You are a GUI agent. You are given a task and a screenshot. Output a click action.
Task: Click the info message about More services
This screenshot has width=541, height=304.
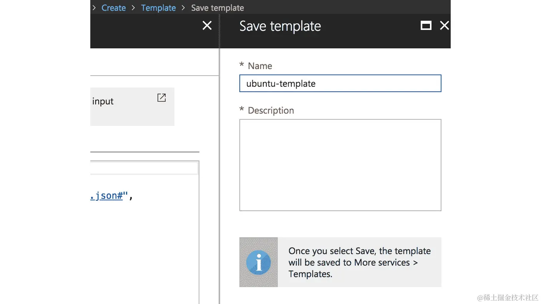coord(360,263)
